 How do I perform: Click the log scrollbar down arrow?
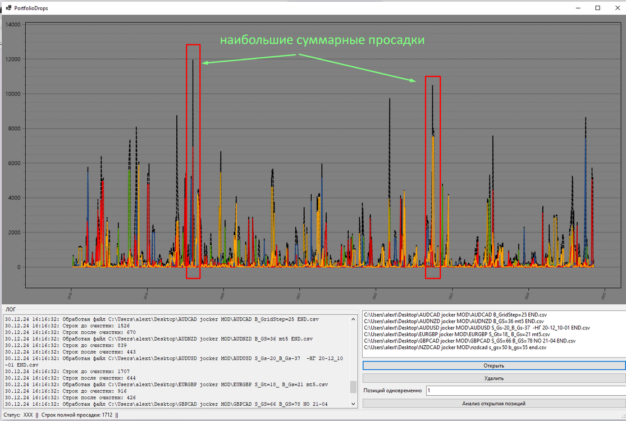(x=353, y=404)
